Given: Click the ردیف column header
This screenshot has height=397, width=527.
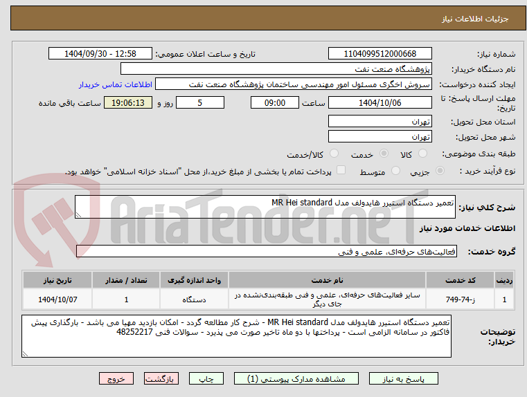Looking at the screenshot, I should coord(504,280).
